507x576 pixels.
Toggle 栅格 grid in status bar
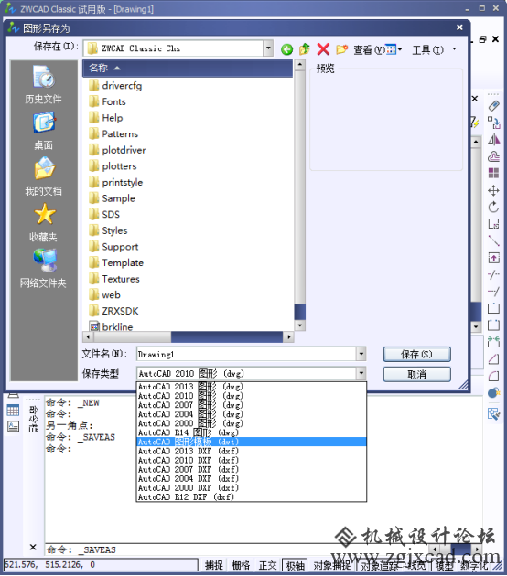point(242,565)
